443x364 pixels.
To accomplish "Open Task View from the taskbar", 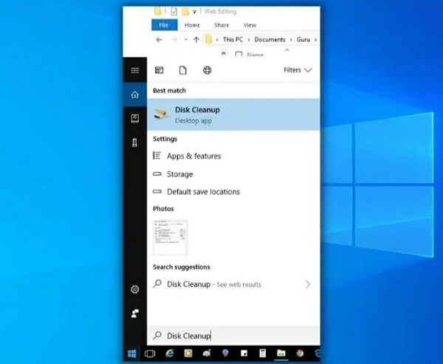I will point(150,354).
